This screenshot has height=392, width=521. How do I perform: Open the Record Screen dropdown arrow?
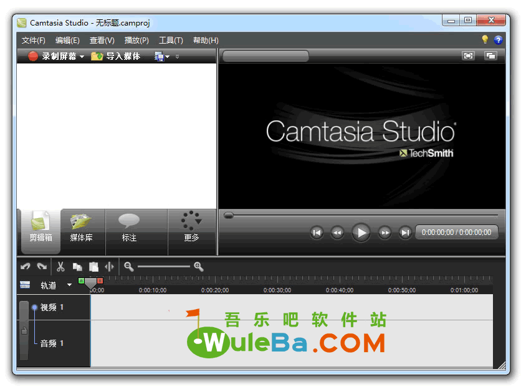coord(82,57)
